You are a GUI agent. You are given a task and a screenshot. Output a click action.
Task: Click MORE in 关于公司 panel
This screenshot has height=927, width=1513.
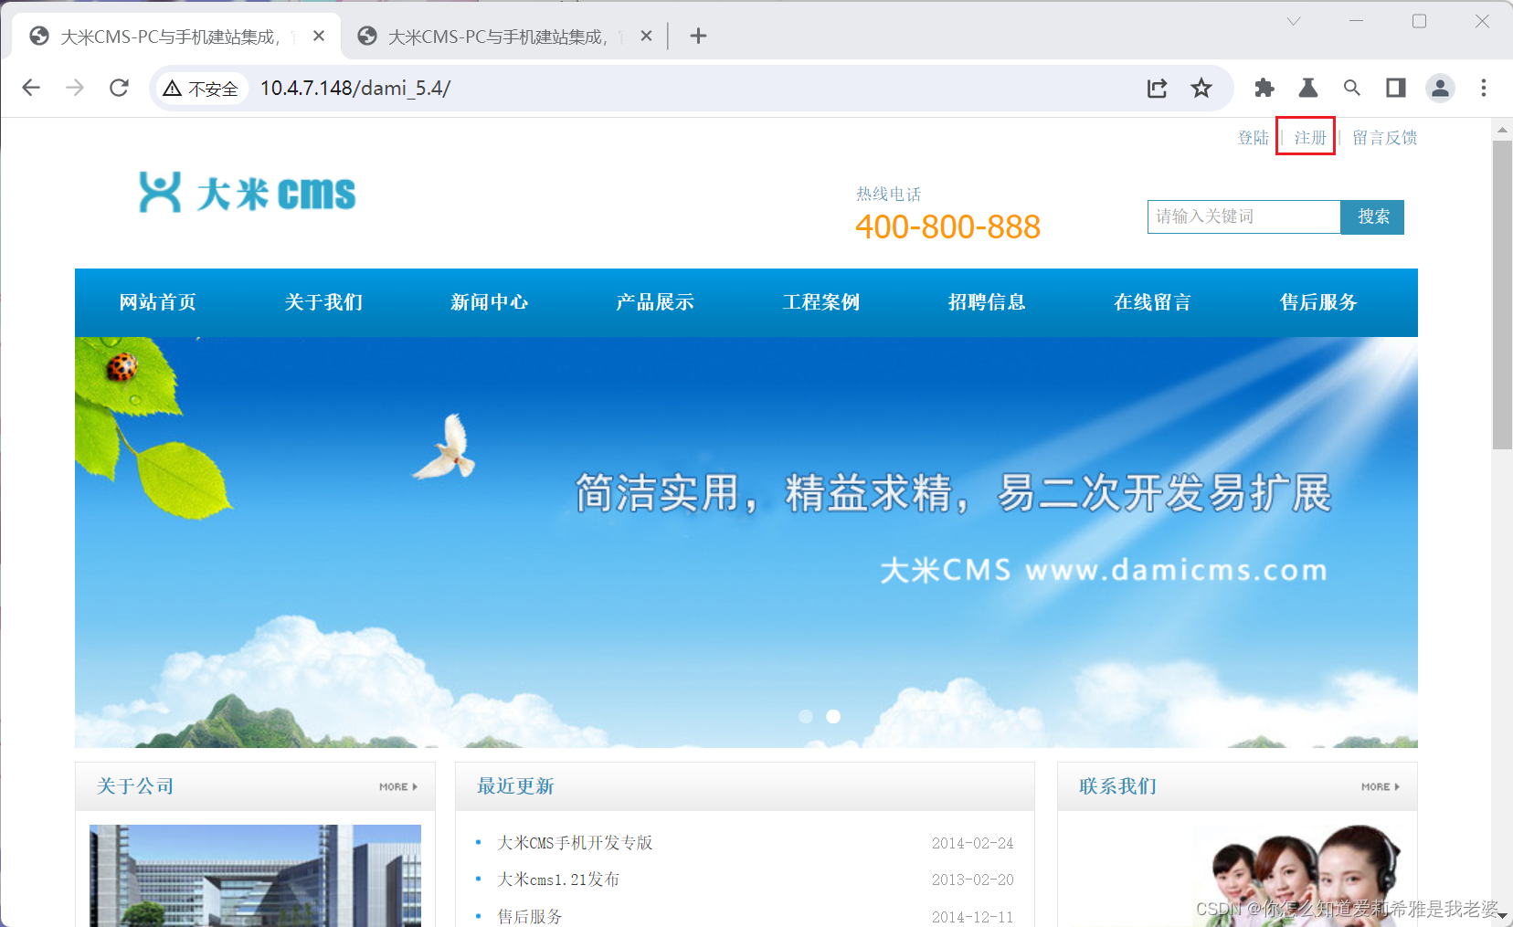point(398,786)
